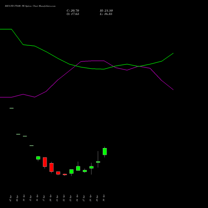Screen dimensions: 208x208
Task: Click the right end of green indicator line
Action: pos(173,53)
